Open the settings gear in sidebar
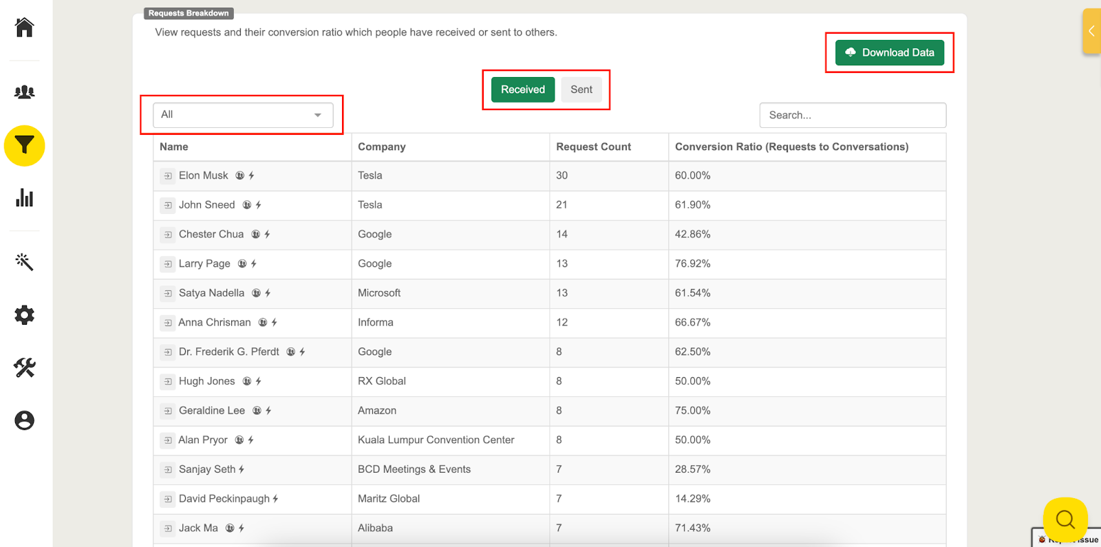The height and width of the screenshot is (547, 1101). 25,315
